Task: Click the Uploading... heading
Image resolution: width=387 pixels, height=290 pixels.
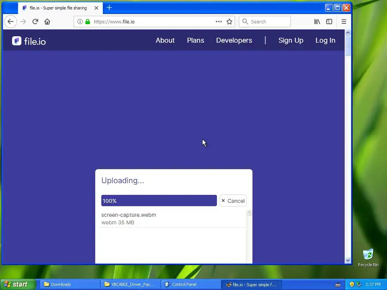Action: tap(123, 180)
